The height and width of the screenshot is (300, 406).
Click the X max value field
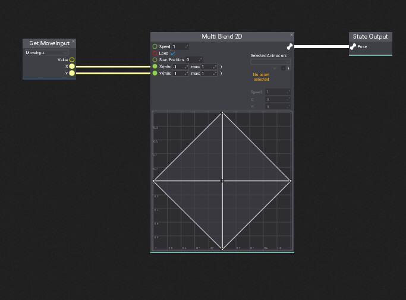[209, 67]
